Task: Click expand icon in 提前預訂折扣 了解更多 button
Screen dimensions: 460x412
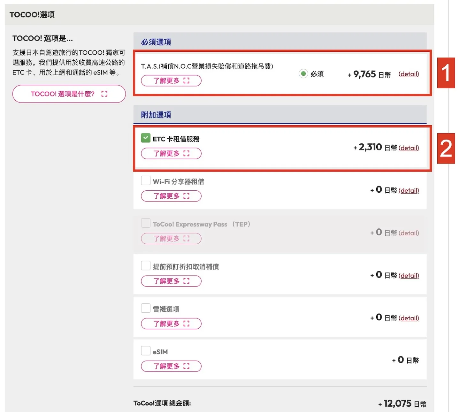Action: click(187, 281)
